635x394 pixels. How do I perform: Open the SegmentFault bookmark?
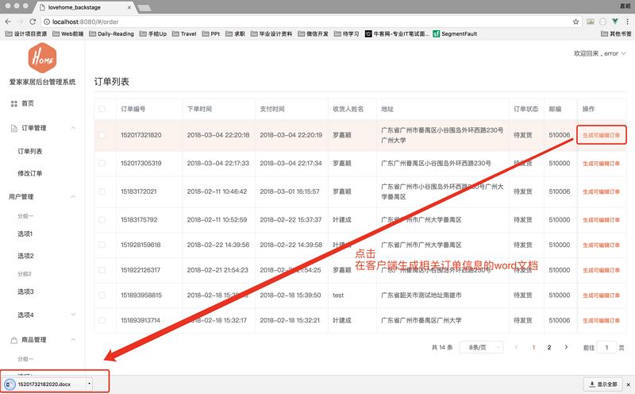[455, 33]
